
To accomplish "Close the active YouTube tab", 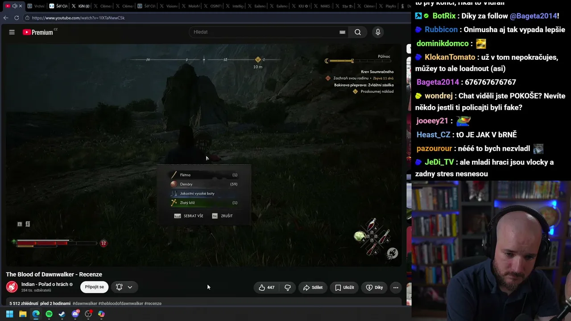I will pos(20,6).
